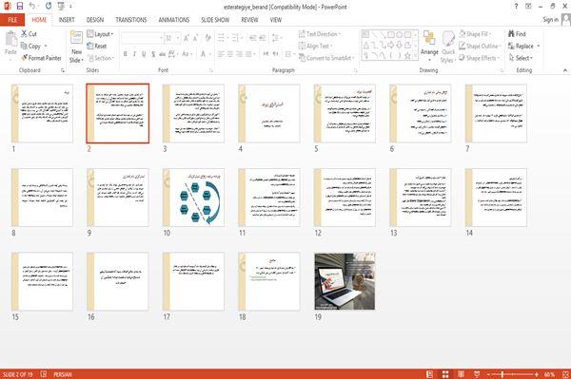Open Text Direction dropdown
Image resolution: width=571 pixels, height=379 pixels.
320,34
